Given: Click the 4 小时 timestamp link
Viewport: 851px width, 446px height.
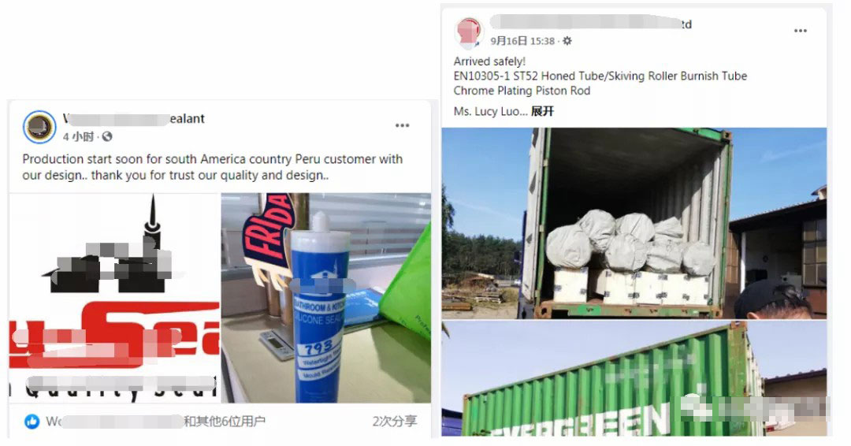Looking at the screenshot, I should pos(78,137).
